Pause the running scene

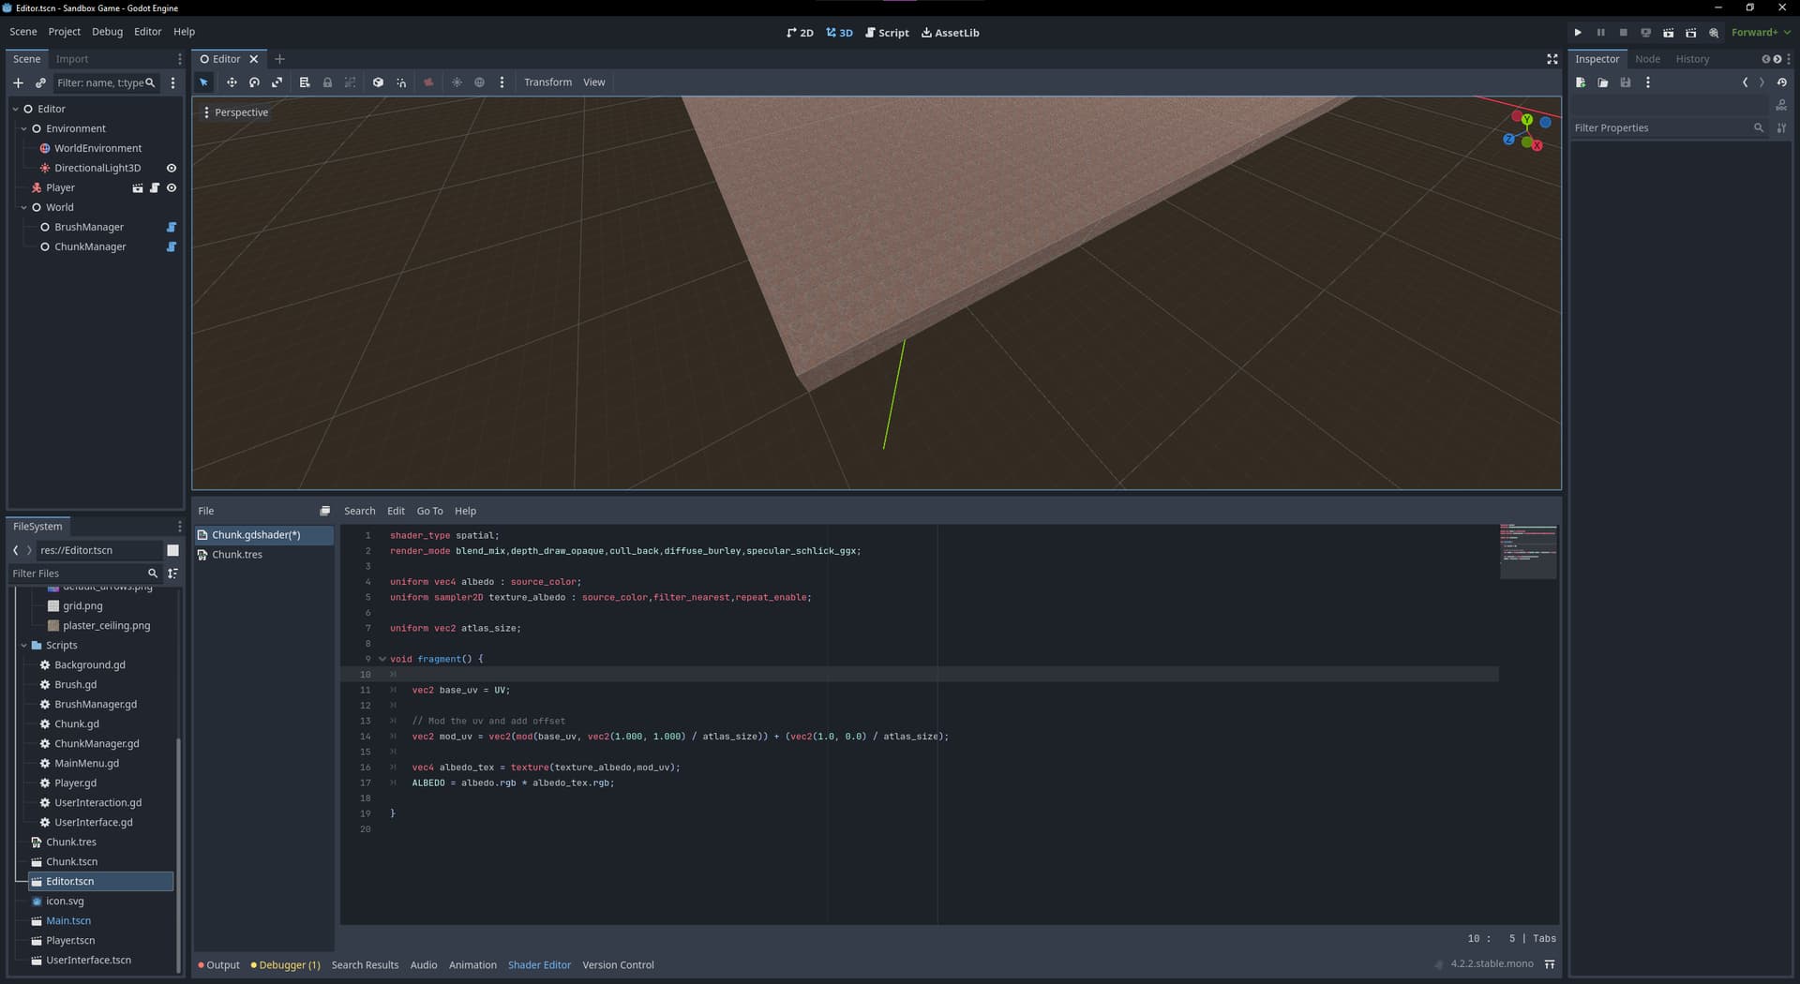(1600, 33)
